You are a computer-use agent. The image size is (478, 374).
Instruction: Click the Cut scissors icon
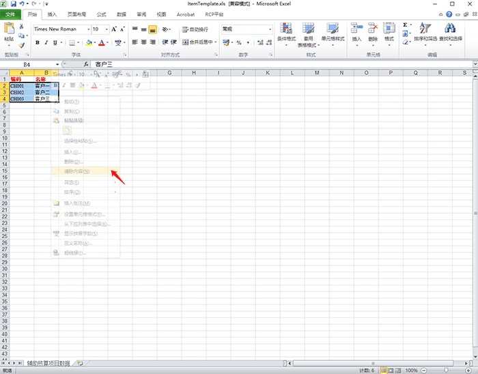[21, 27]
